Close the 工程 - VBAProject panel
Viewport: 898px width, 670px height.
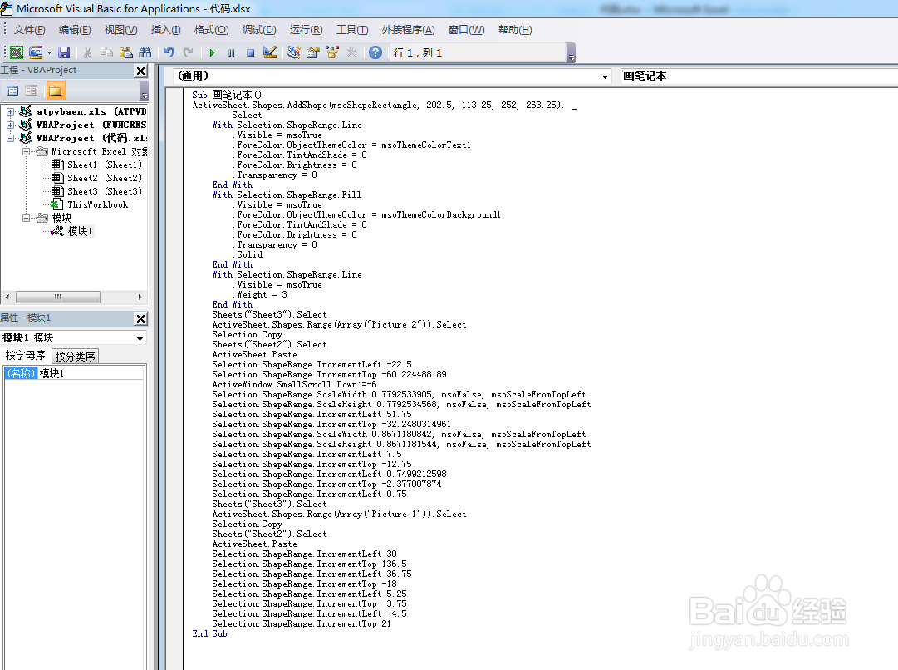point(140,71)
